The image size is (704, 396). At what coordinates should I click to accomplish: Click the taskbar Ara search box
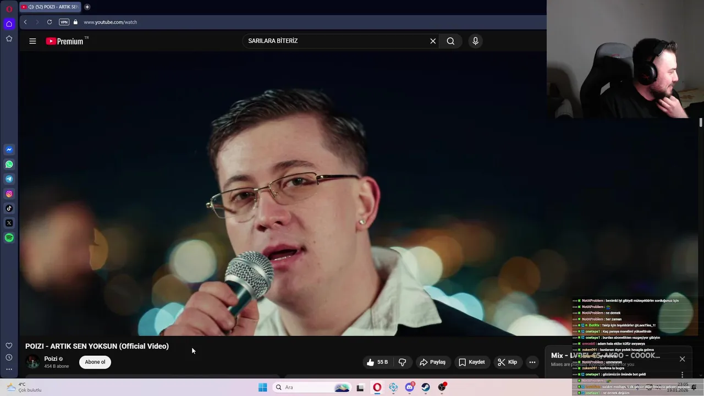311,387
